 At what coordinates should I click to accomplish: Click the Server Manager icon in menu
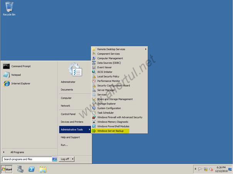tap(94, 90)
